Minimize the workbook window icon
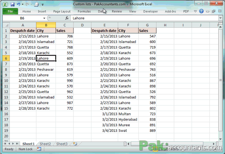This screenshot has height=154, width=225. (207, 12)
